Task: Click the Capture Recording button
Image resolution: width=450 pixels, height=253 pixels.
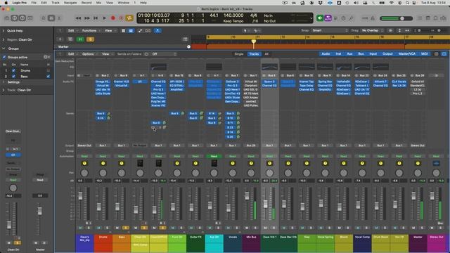Action: (121, 18)
